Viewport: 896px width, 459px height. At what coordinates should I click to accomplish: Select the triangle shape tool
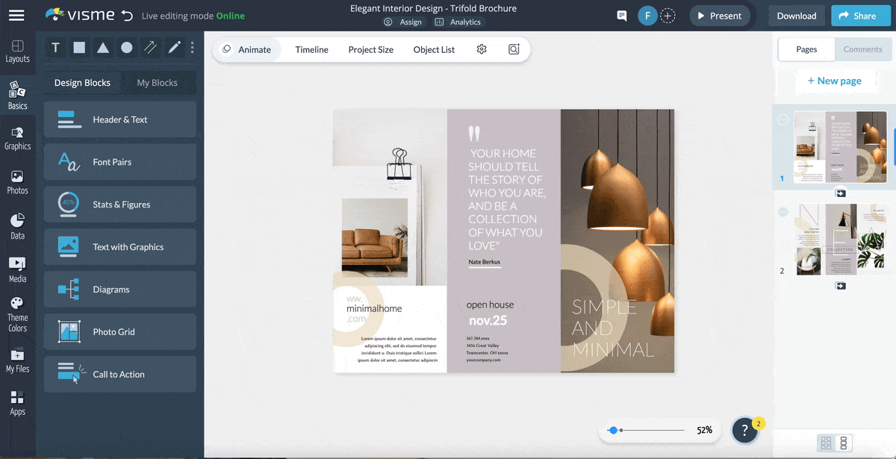pyautogui.click(x=103, y=48)
